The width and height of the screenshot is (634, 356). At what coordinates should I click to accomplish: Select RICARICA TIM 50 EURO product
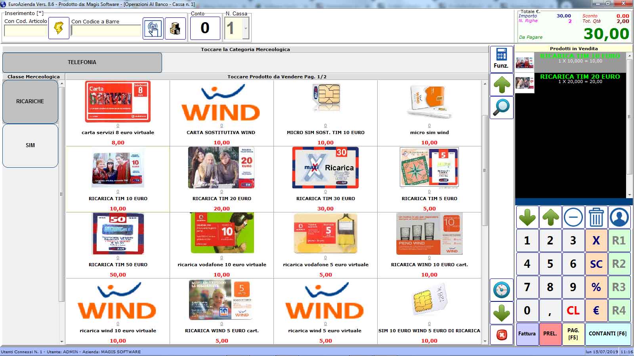[x=118, y=245]
